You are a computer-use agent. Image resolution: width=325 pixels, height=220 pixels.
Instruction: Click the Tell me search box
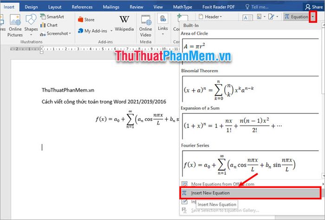(257, 7)
